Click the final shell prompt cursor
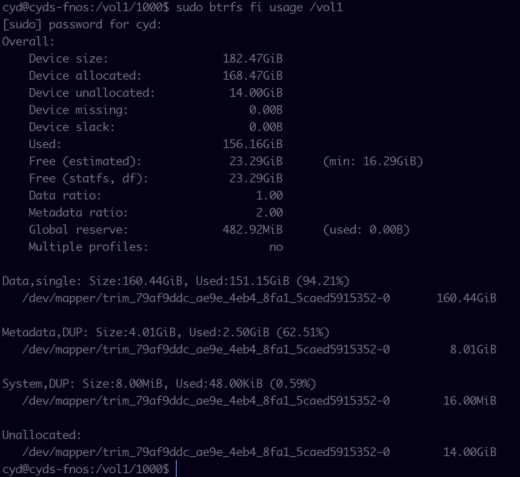The width and height of the screenshot is (520, 477). [177, 469]
